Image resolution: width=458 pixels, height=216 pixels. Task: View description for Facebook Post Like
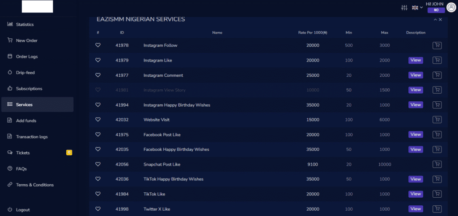(x=416, y=134)
